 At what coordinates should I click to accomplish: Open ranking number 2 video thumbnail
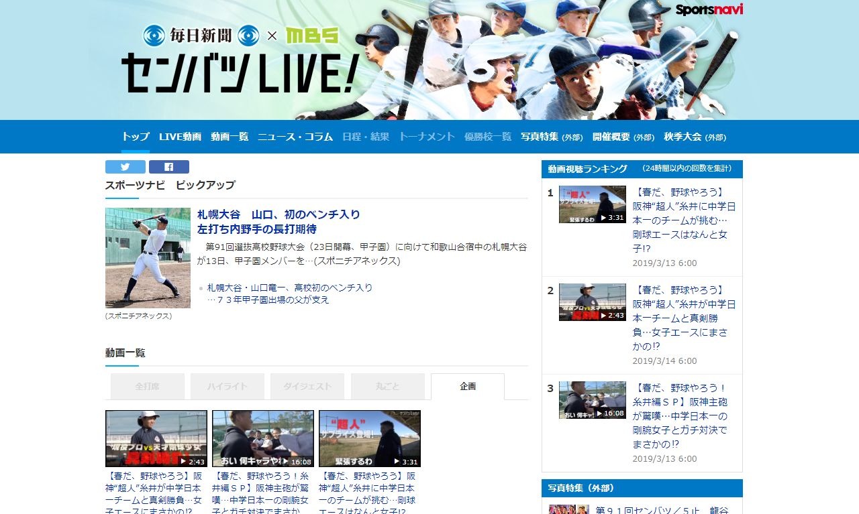(593, 302)
